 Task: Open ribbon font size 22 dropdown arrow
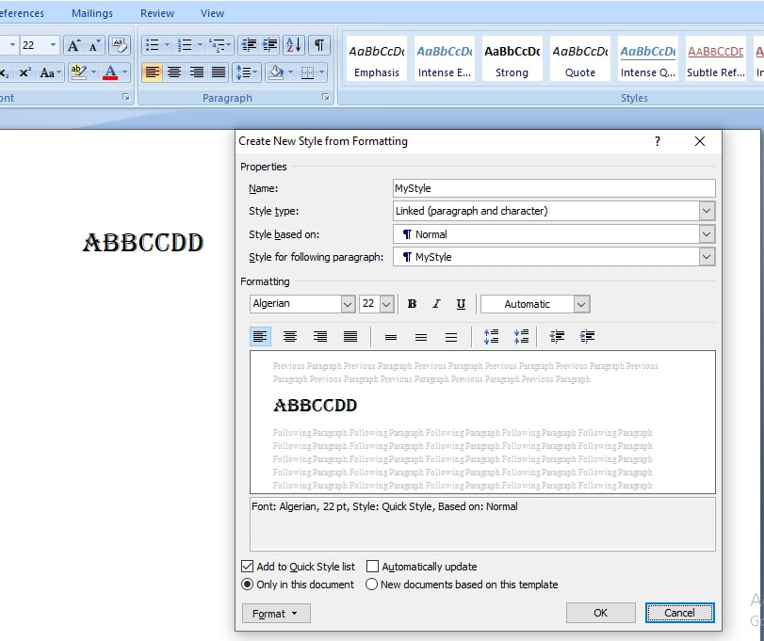click(x=53, y=45)
